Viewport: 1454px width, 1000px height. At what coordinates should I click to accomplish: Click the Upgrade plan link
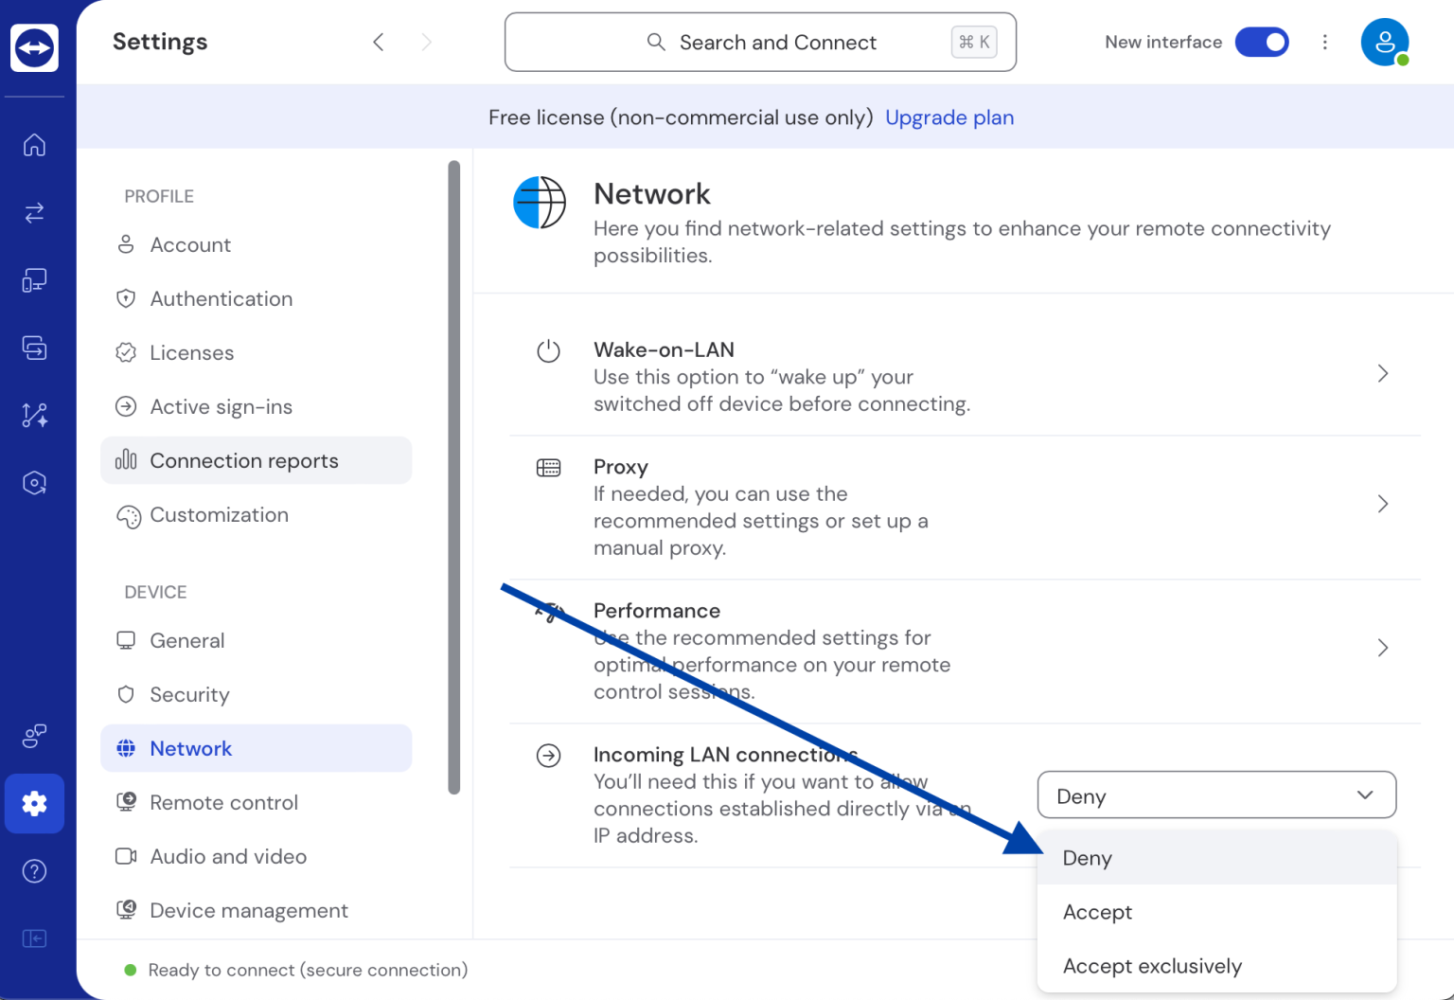(949, 116)
